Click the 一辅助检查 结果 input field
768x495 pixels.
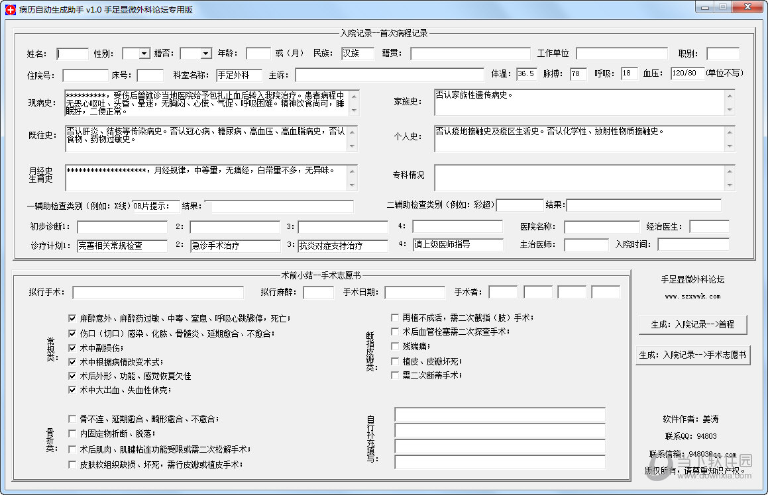tap(282, 206)
